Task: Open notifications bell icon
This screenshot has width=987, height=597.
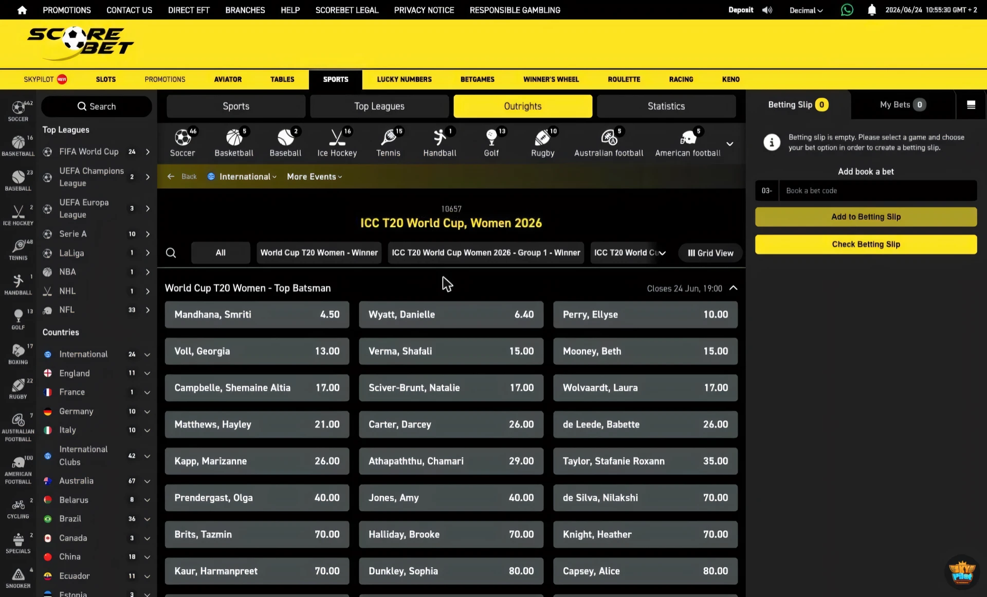Action: 871,10
